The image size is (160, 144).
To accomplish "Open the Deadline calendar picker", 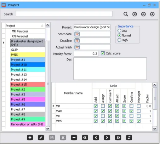I will point(77,41).
